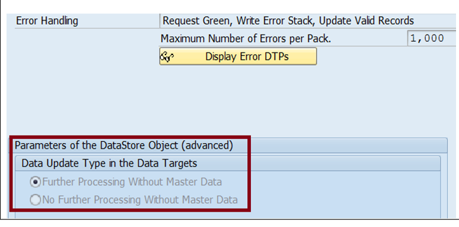Click empty space inside the Data Update Type group
The width and height of the screenshot is (459, 227).
(337, 191)
